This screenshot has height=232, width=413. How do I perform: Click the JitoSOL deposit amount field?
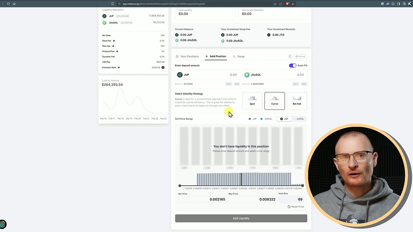coord(275,75)
